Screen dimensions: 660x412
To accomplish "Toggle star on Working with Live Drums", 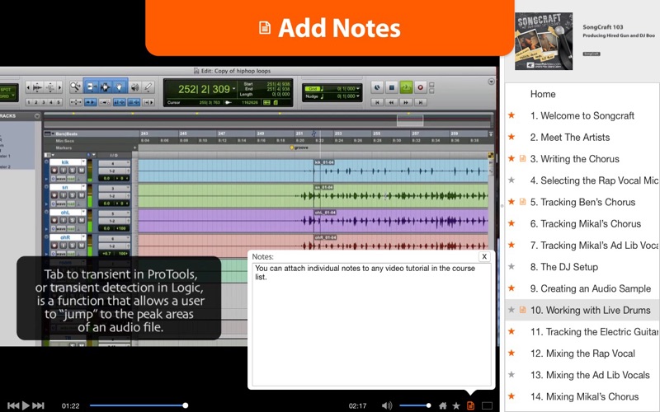I will pos(511,310).
